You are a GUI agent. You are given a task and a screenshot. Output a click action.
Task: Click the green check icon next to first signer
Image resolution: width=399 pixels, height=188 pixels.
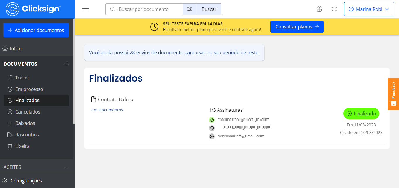pos(212,120)
